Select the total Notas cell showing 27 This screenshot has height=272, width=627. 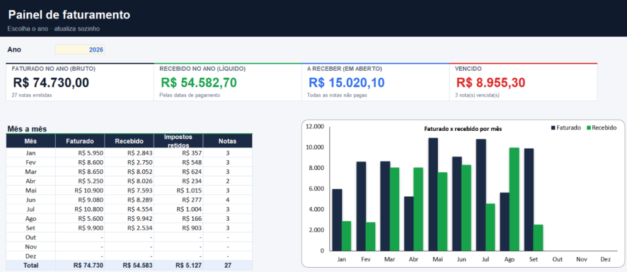[228, 265]
